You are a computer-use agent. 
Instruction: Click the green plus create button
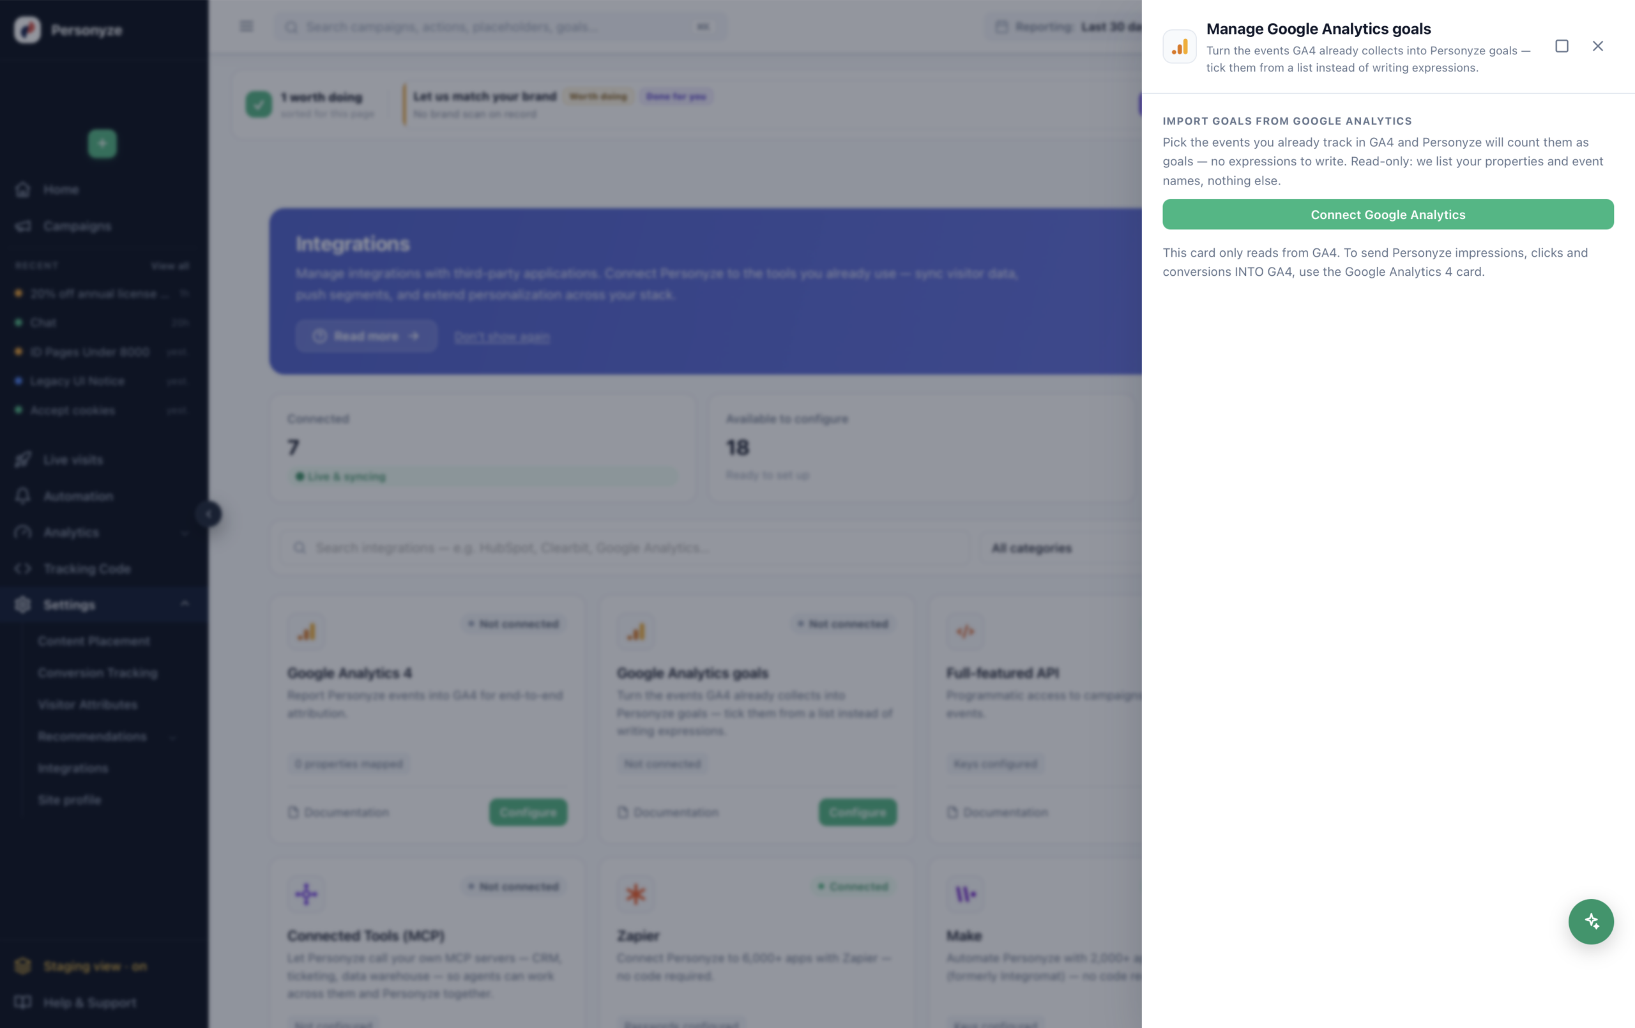pyautogui.click(x=103, y=143)
